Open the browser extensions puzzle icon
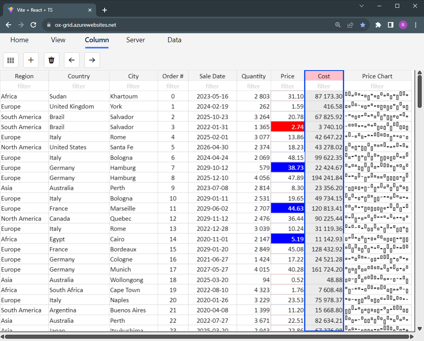This screenshot has width=424, height=341. pos(378,25)
